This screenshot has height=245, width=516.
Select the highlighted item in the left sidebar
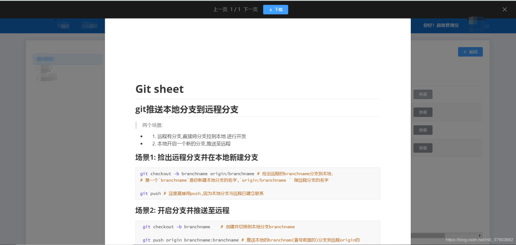tap(67, 59)
